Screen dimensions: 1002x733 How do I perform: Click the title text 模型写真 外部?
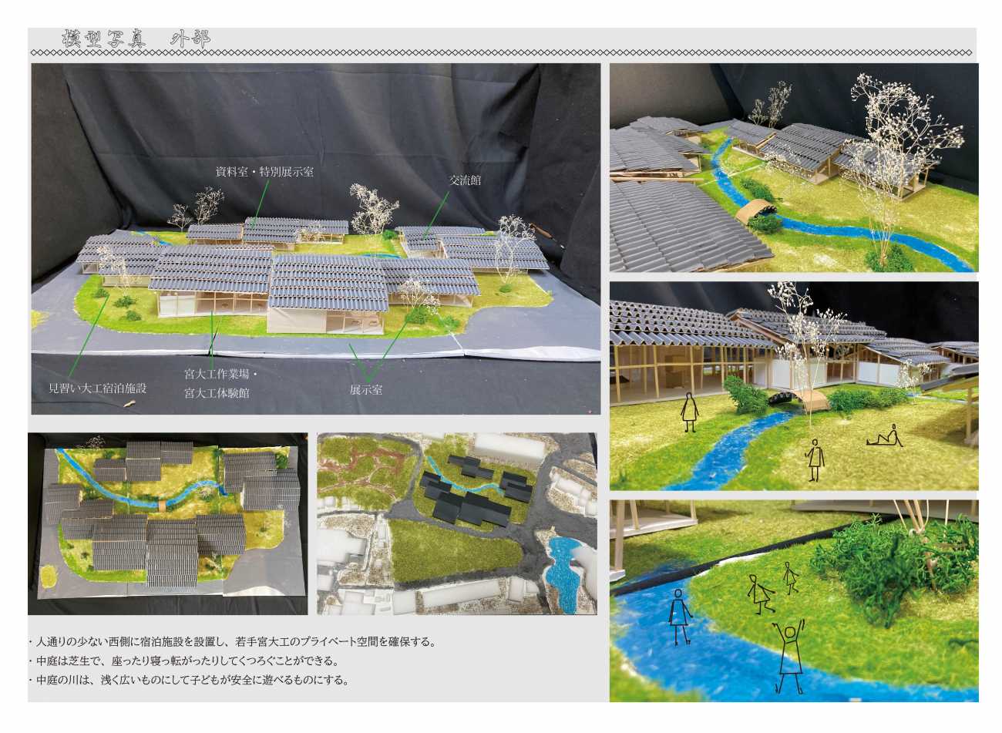click(x=135, y=40)
